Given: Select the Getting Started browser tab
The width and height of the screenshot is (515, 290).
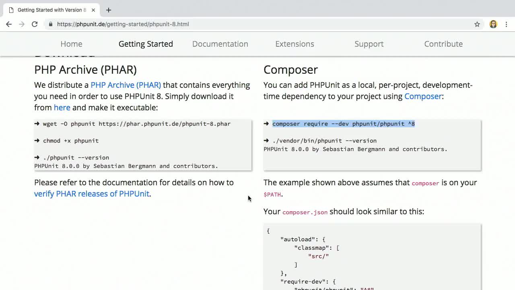Looking at the screenshot, I should click(50, 10).
